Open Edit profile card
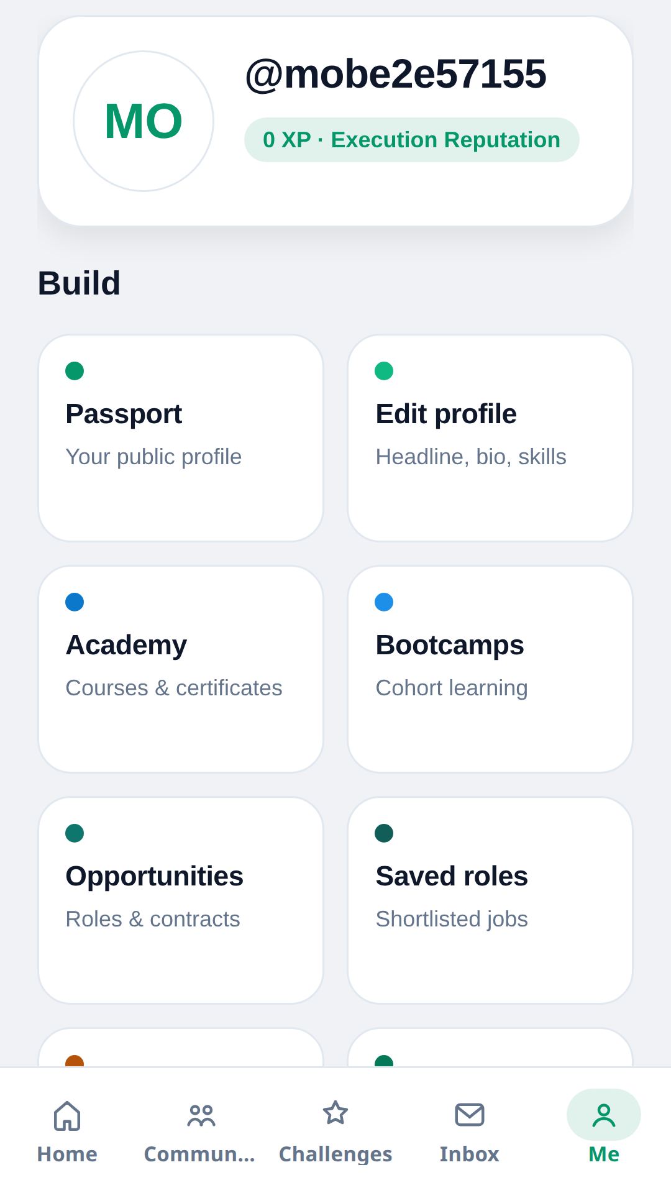The width and height of the screenshot is (671, 1193). (x=490, y=438)
